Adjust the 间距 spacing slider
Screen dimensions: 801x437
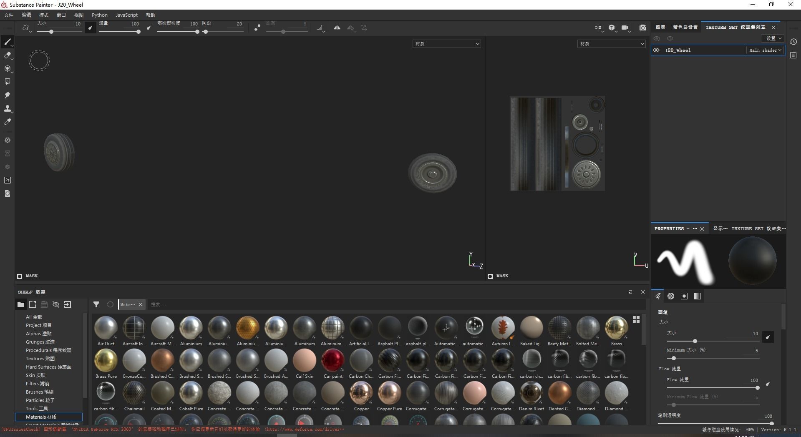click(222, 32)
